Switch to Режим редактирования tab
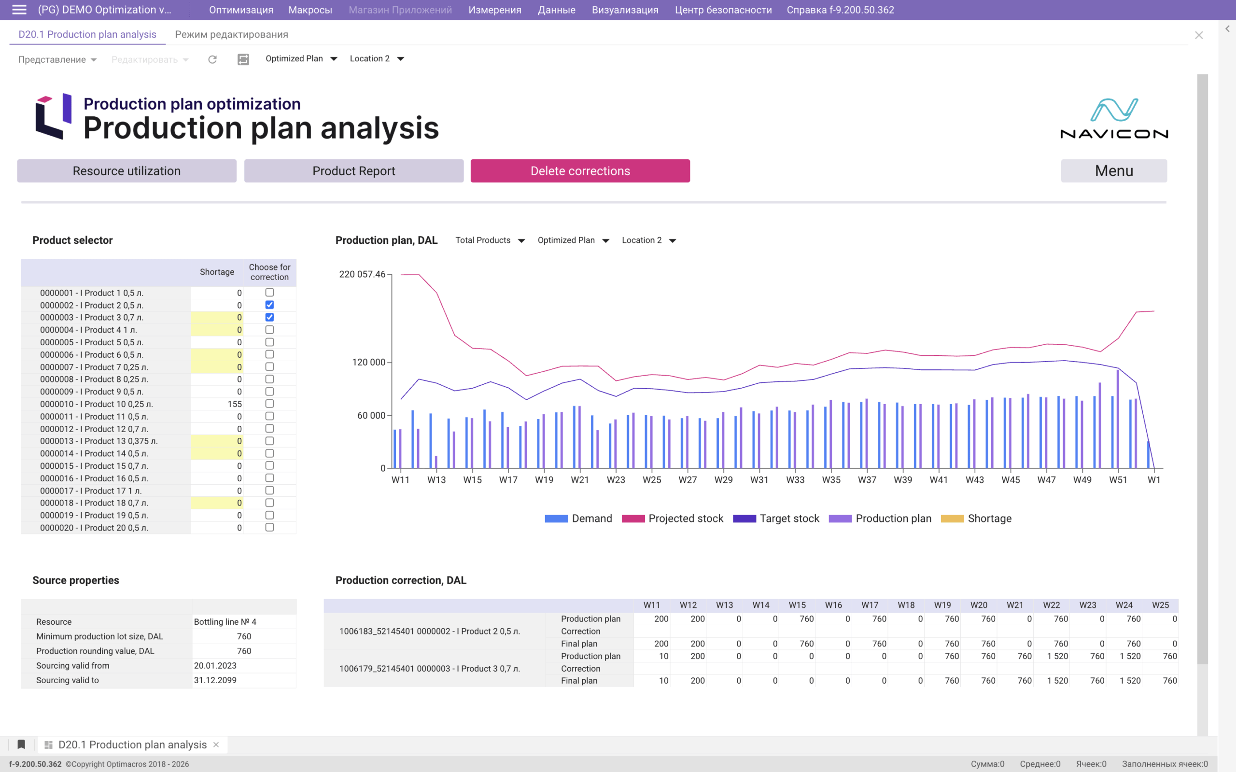1236x772 pixels. [x=231, y=34]
